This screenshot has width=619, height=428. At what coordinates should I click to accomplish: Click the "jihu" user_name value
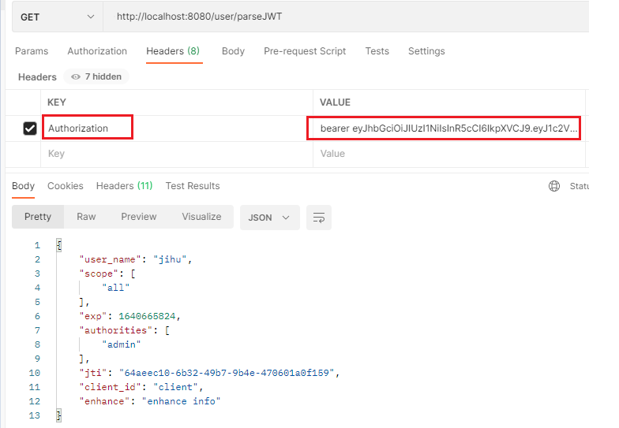click(170, 259)
